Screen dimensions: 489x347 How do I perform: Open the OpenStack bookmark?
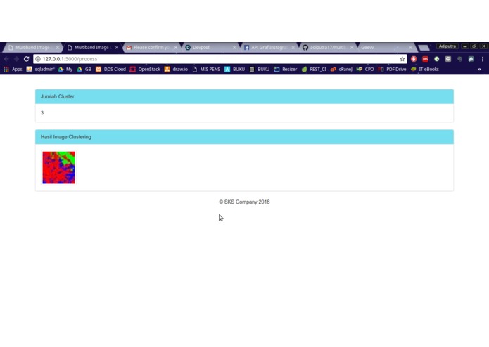[145, 69]
